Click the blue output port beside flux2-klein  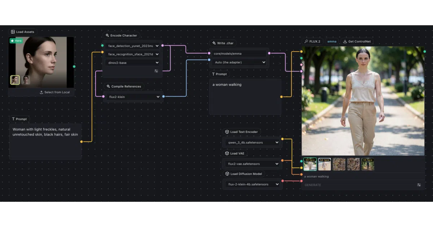pos(163,97)
